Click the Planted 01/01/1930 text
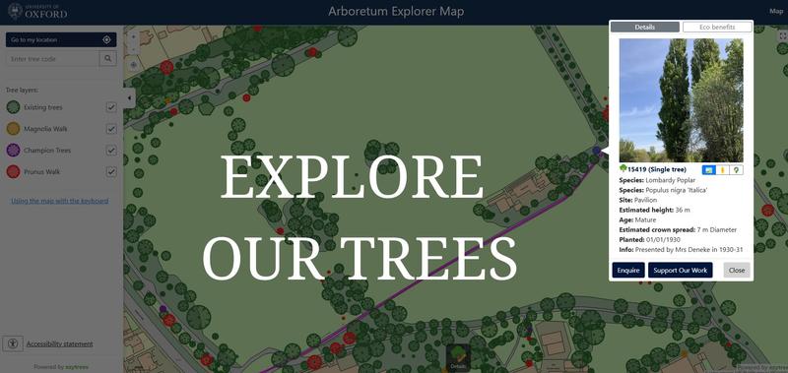The width and height of the screenshot is (788, 373). pos(651,239)
